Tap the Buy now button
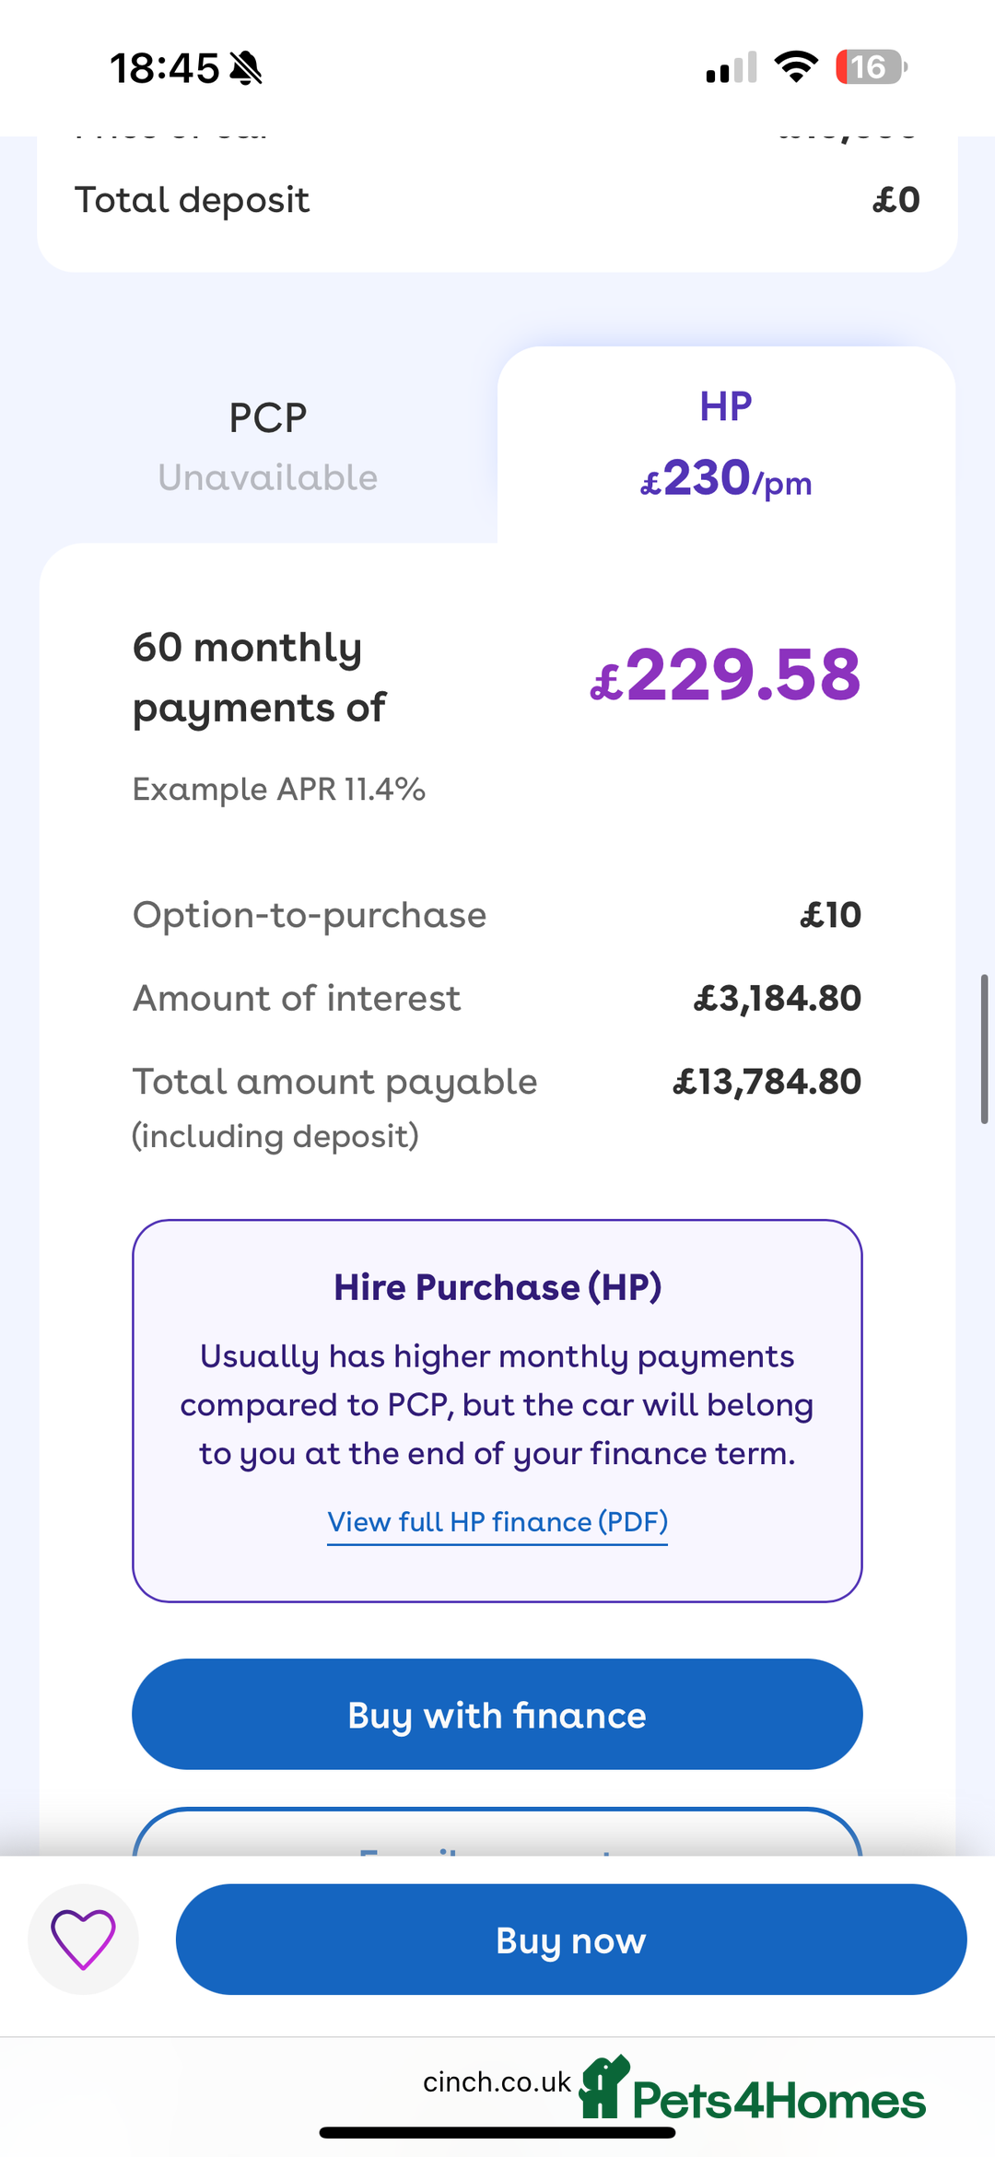Viewport: 995px width, 2157px height. click(x=571, y=1940)
